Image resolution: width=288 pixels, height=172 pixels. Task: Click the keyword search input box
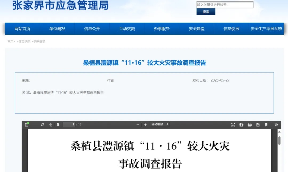coord(225,5)
